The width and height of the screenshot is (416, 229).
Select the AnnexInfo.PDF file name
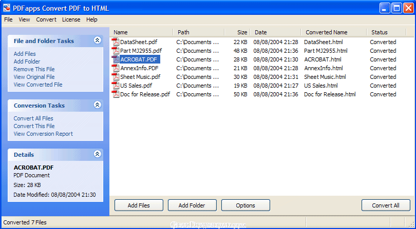coord(139,68)
